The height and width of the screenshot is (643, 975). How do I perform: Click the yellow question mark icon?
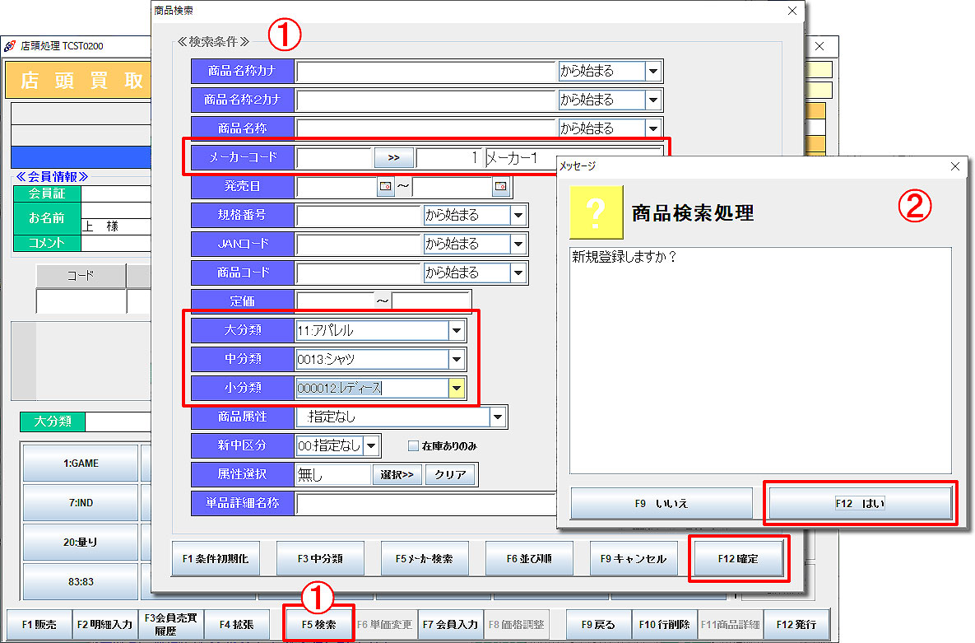pos(597,212)
